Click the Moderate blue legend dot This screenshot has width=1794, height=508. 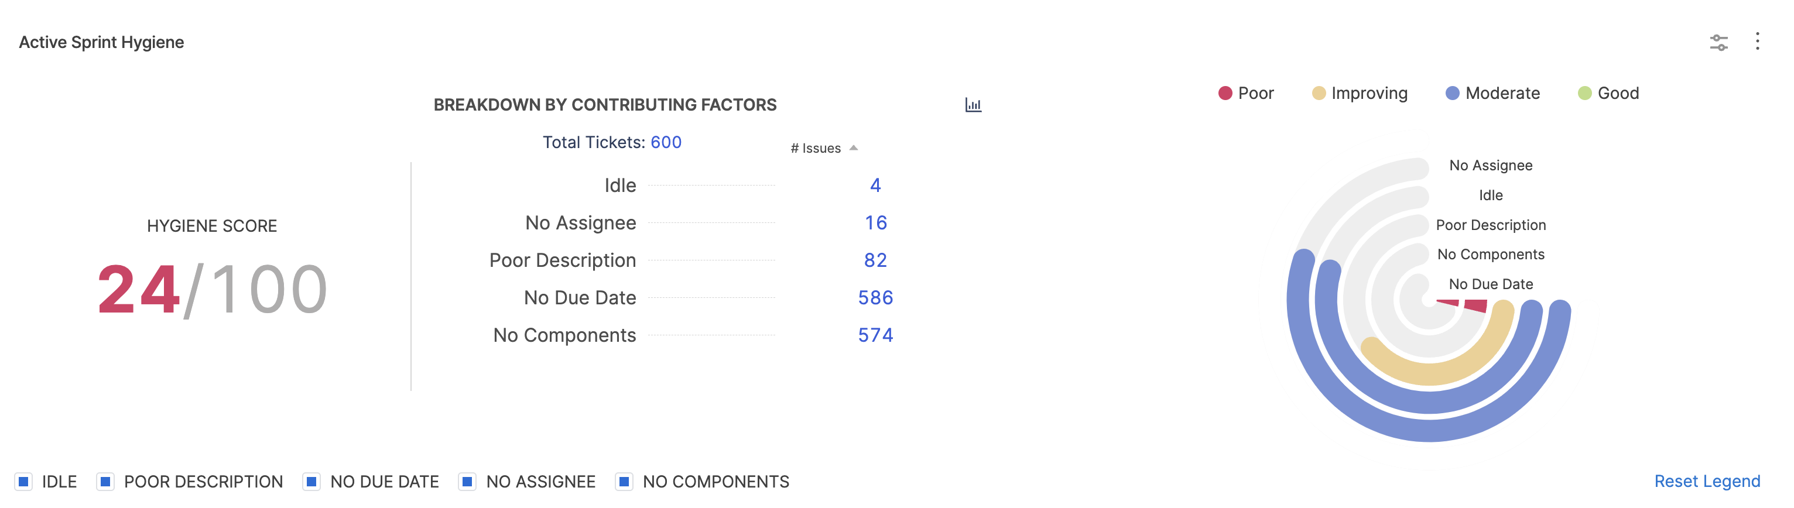tap(1452, 93)
